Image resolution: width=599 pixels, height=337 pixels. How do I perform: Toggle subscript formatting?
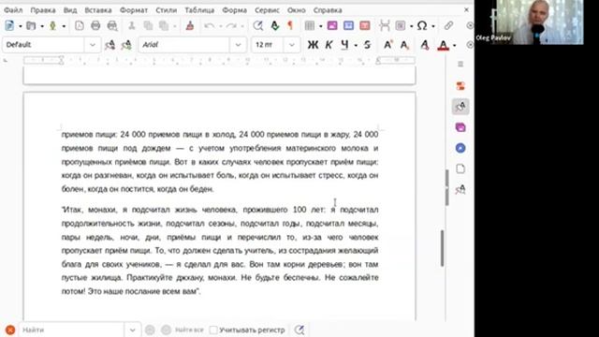click(x=404, y=45)
